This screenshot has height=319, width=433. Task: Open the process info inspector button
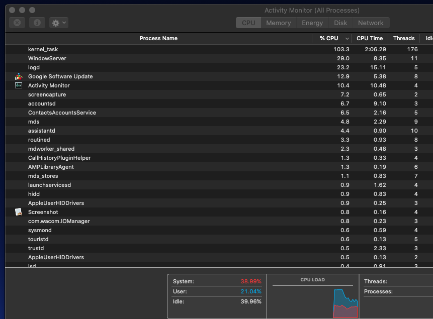(x=37, y=23)
